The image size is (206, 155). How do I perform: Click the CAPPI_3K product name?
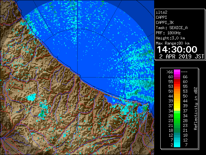[165, 23]
